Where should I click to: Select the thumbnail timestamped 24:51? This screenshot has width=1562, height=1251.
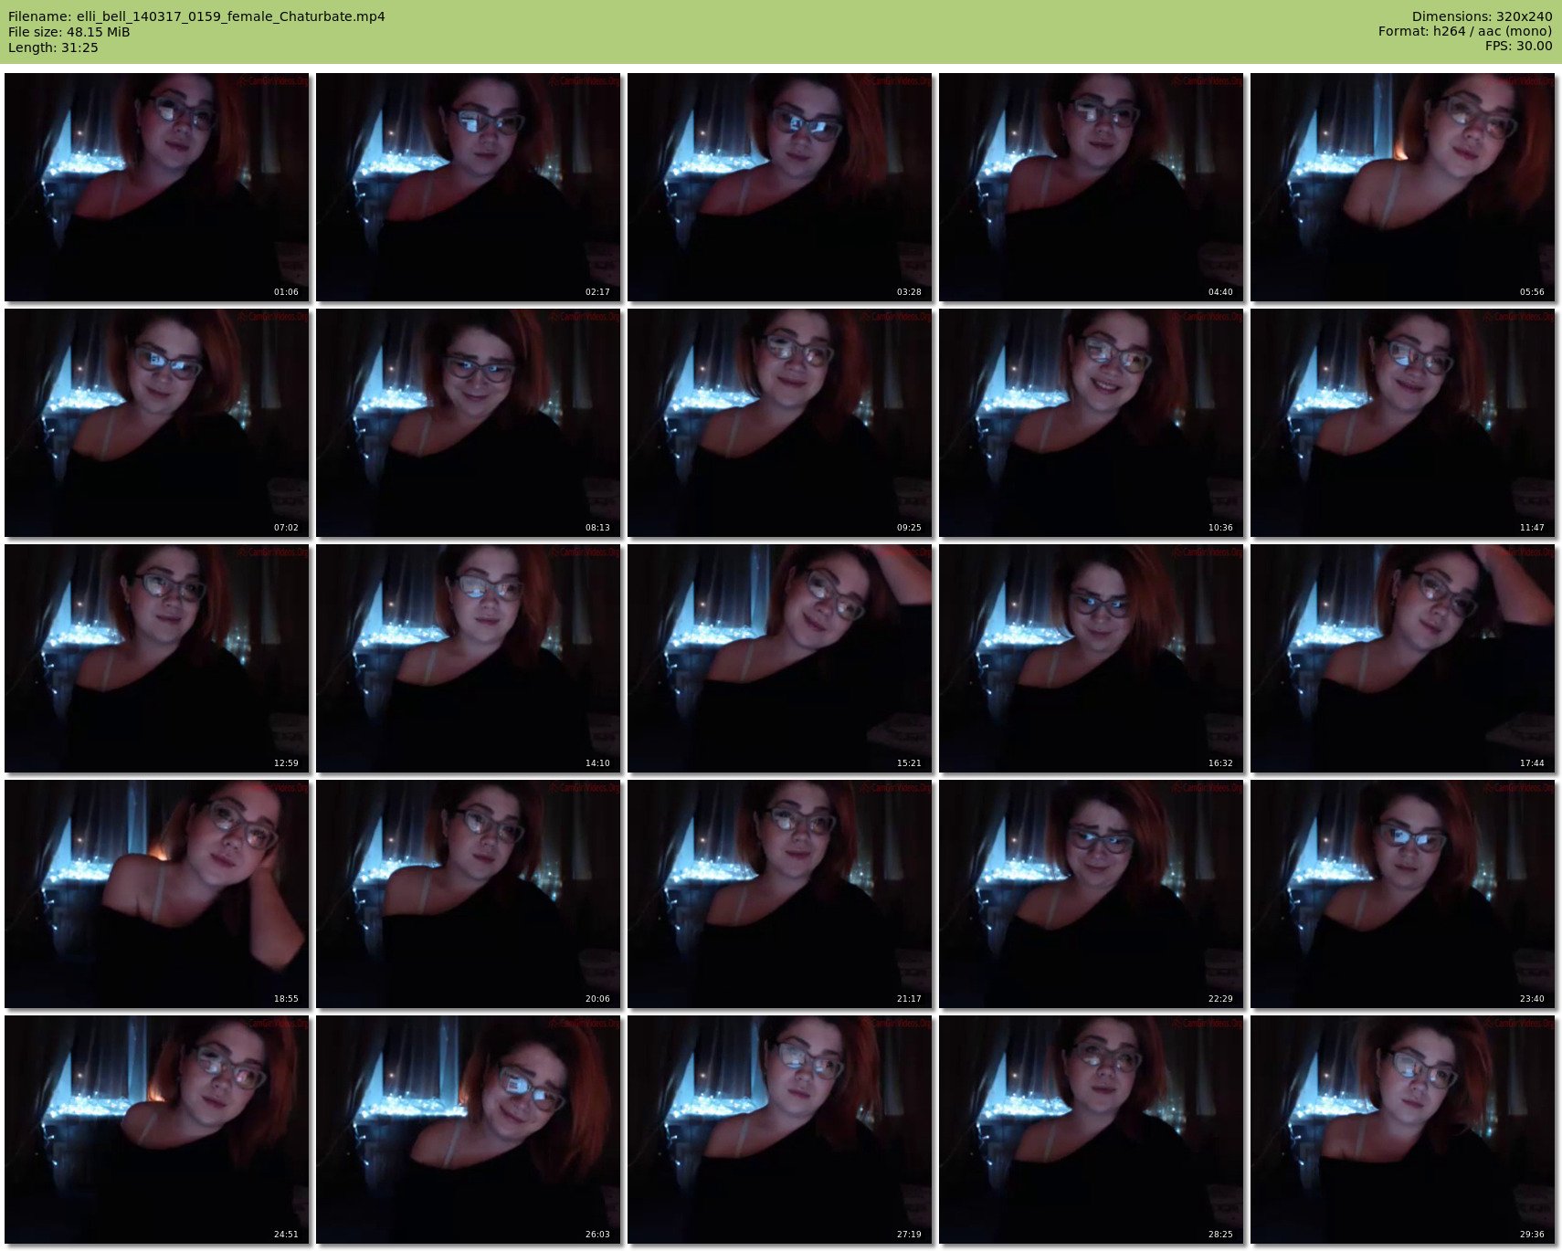157,1130
